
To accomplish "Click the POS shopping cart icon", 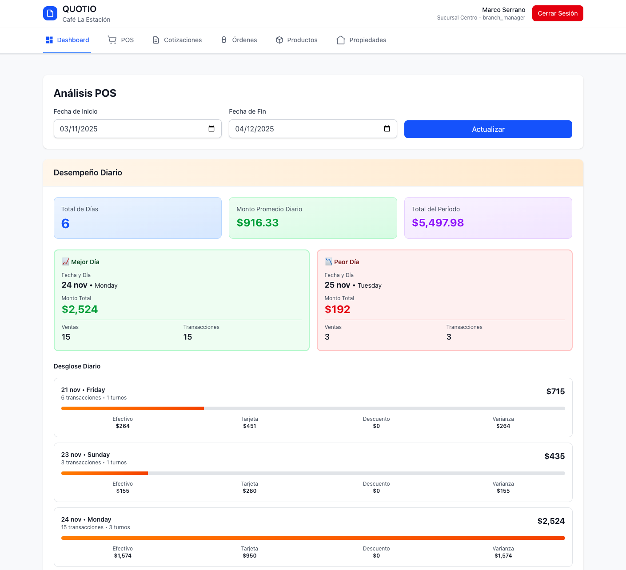I will (112, 40).
